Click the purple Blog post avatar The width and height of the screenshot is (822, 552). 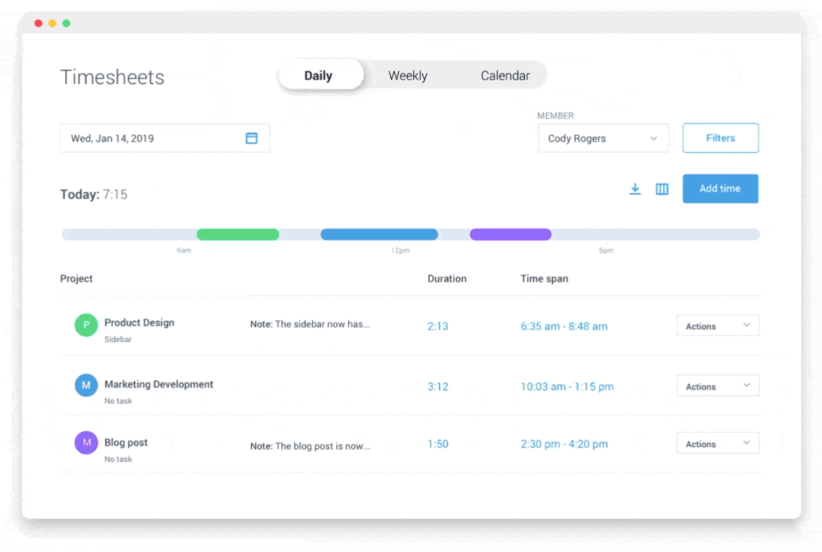point(86,443)
